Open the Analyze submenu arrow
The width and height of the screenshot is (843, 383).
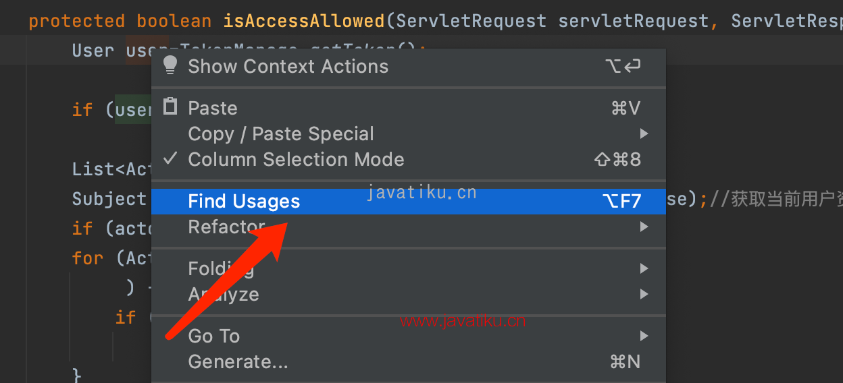coord(644,294)
